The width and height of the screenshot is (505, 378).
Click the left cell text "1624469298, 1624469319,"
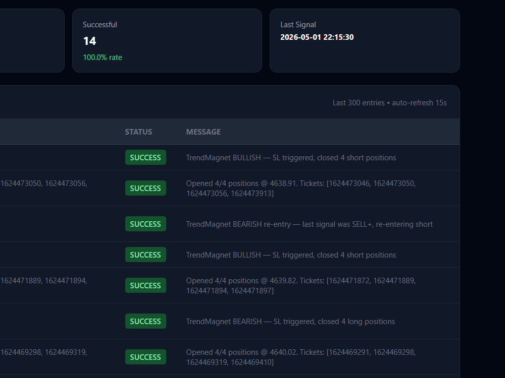(x=44, y=352)
